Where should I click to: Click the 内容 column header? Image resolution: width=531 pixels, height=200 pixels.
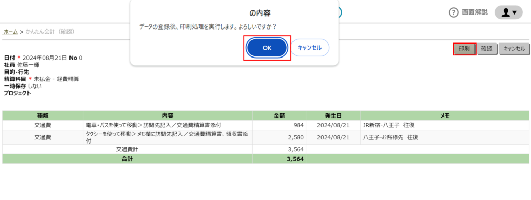pyautogui.click(x=167, y=116)
